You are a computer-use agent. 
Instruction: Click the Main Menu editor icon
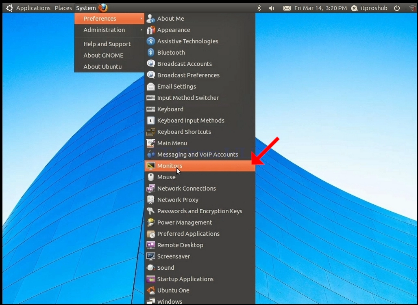coord(150,143)
